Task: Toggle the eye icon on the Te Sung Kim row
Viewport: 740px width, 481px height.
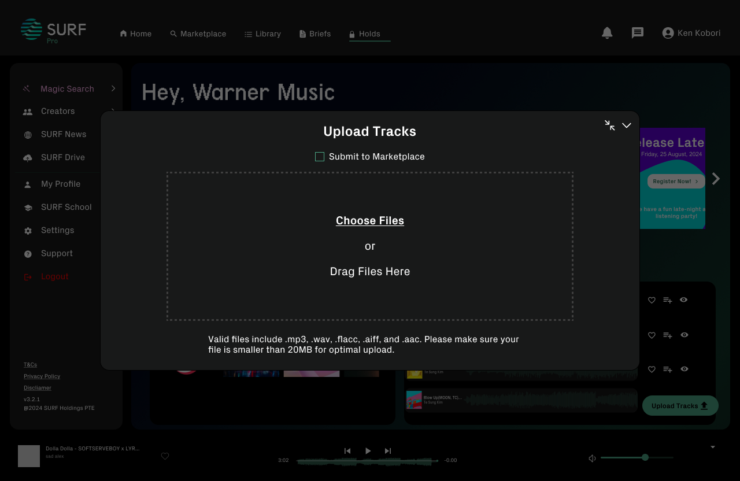Action: point(684,369)
